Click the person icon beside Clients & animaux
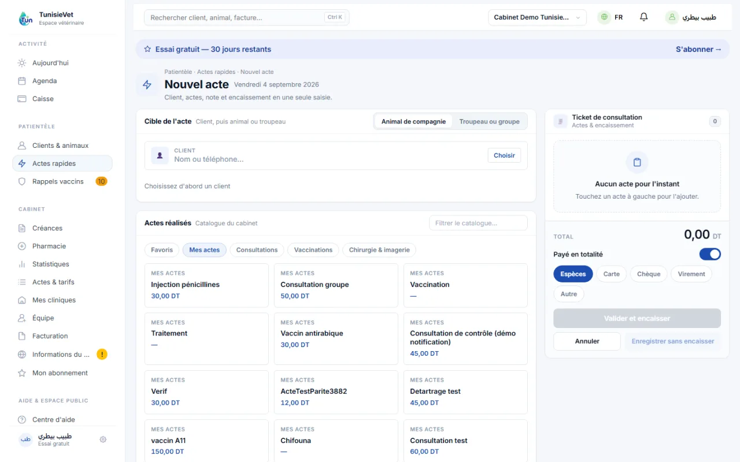The width and height of the screenshot is (740, 462). (22, 146)
